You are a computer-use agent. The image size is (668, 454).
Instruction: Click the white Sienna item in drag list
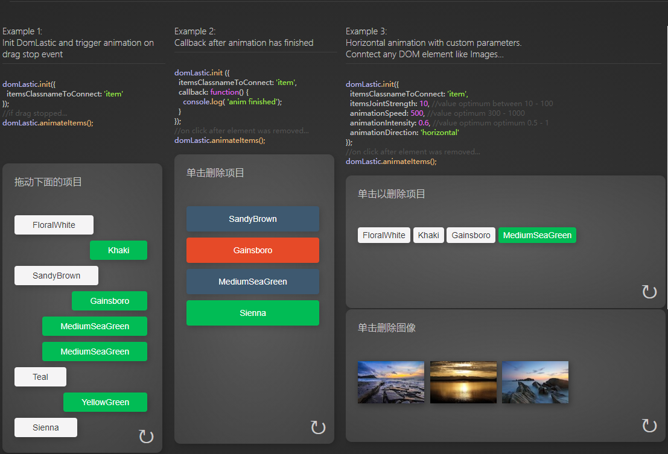46,427
